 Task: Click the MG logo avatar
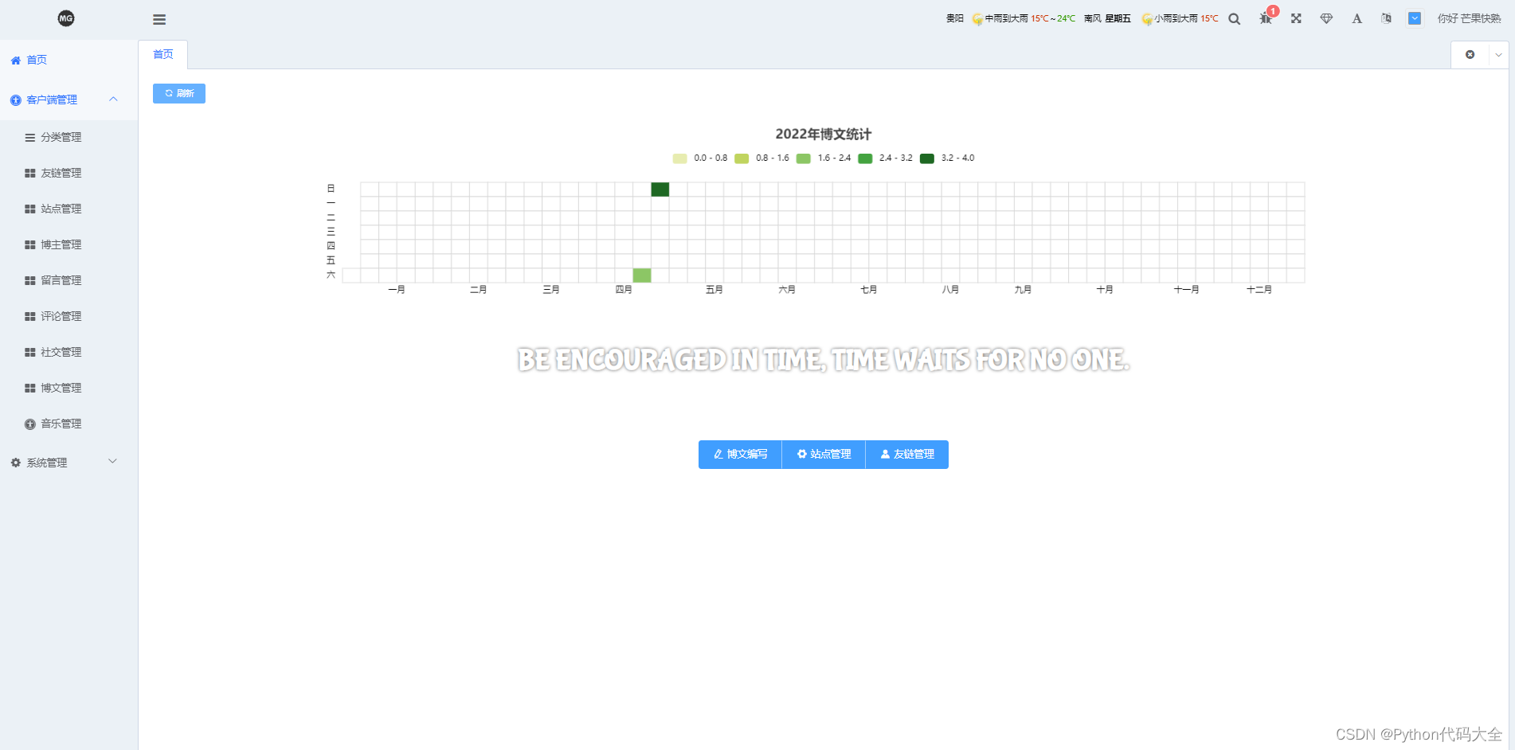tap(66, 18)
